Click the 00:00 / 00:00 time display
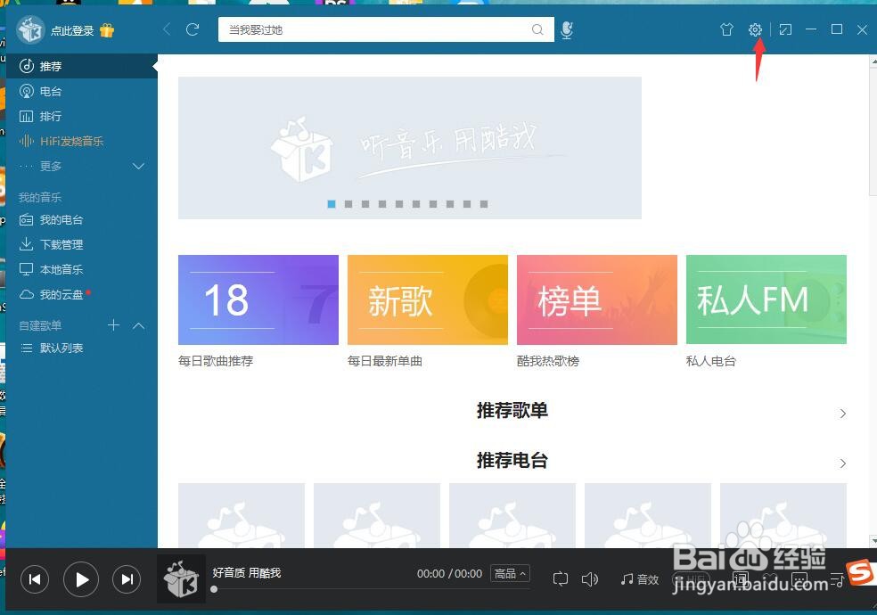The height and width of the screenshot is (615, 877). (450, 574)
